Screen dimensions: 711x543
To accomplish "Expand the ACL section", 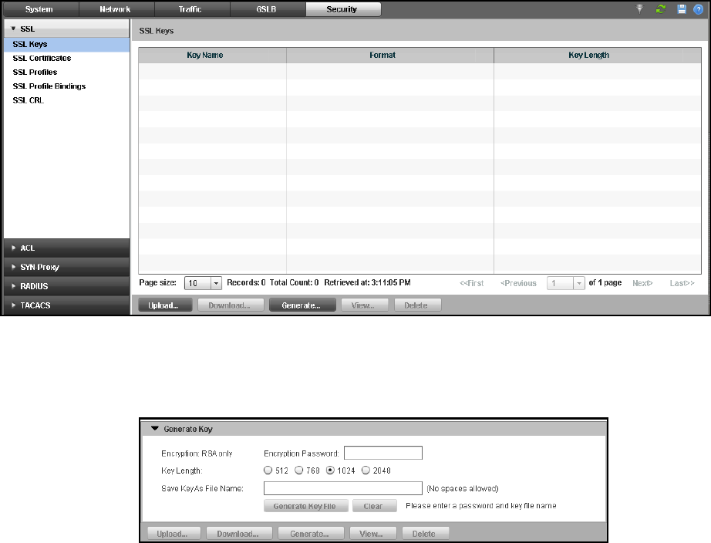I will click(66, 248).
